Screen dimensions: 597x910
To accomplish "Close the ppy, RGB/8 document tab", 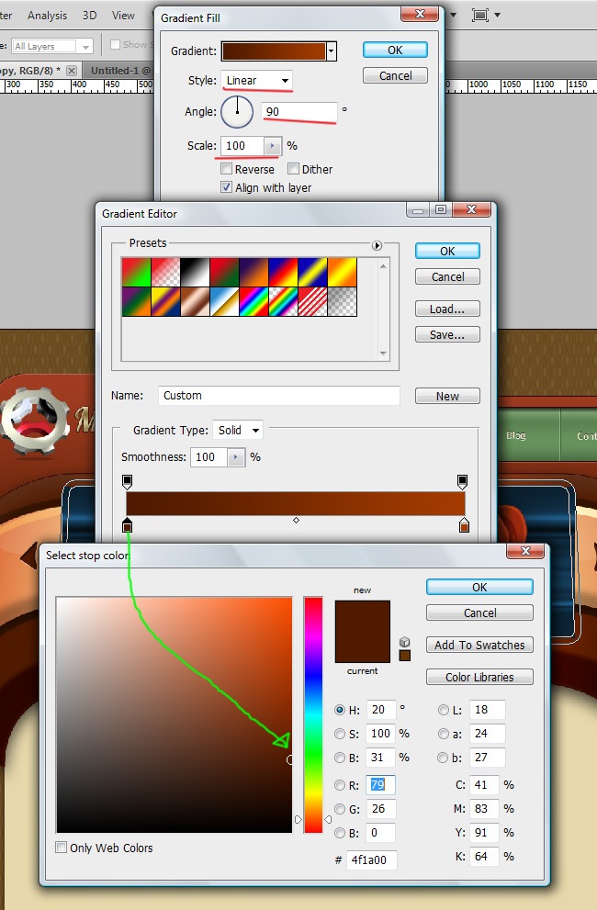I will [72, 70].
